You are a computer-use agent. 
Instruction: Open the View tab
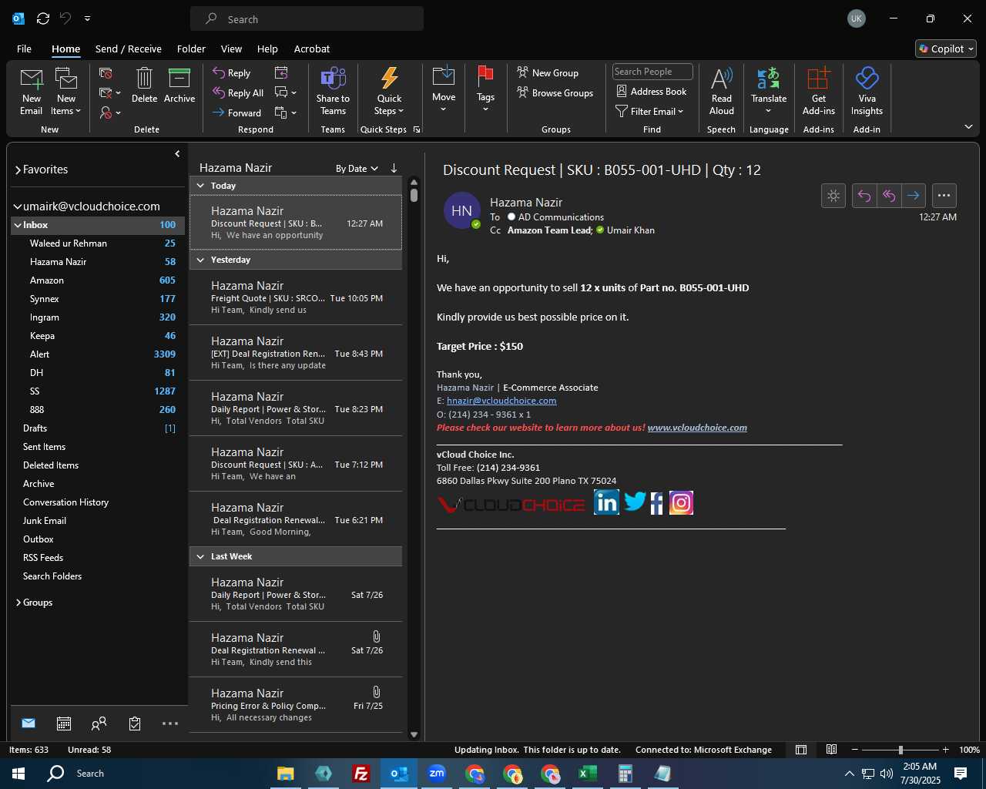231,49
